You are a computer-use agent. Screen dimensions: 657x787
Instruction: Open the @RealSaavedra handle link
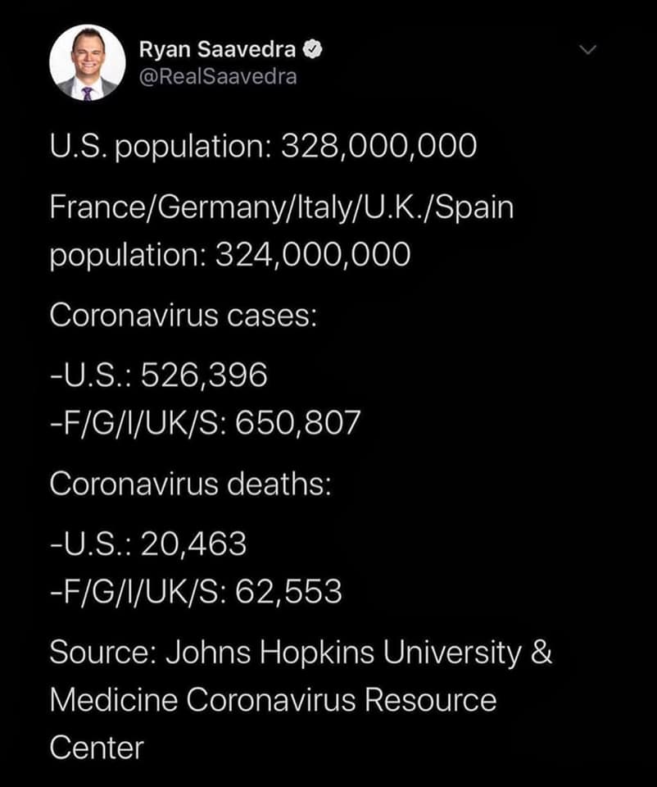pyautogui.click(x=218, y=77)
